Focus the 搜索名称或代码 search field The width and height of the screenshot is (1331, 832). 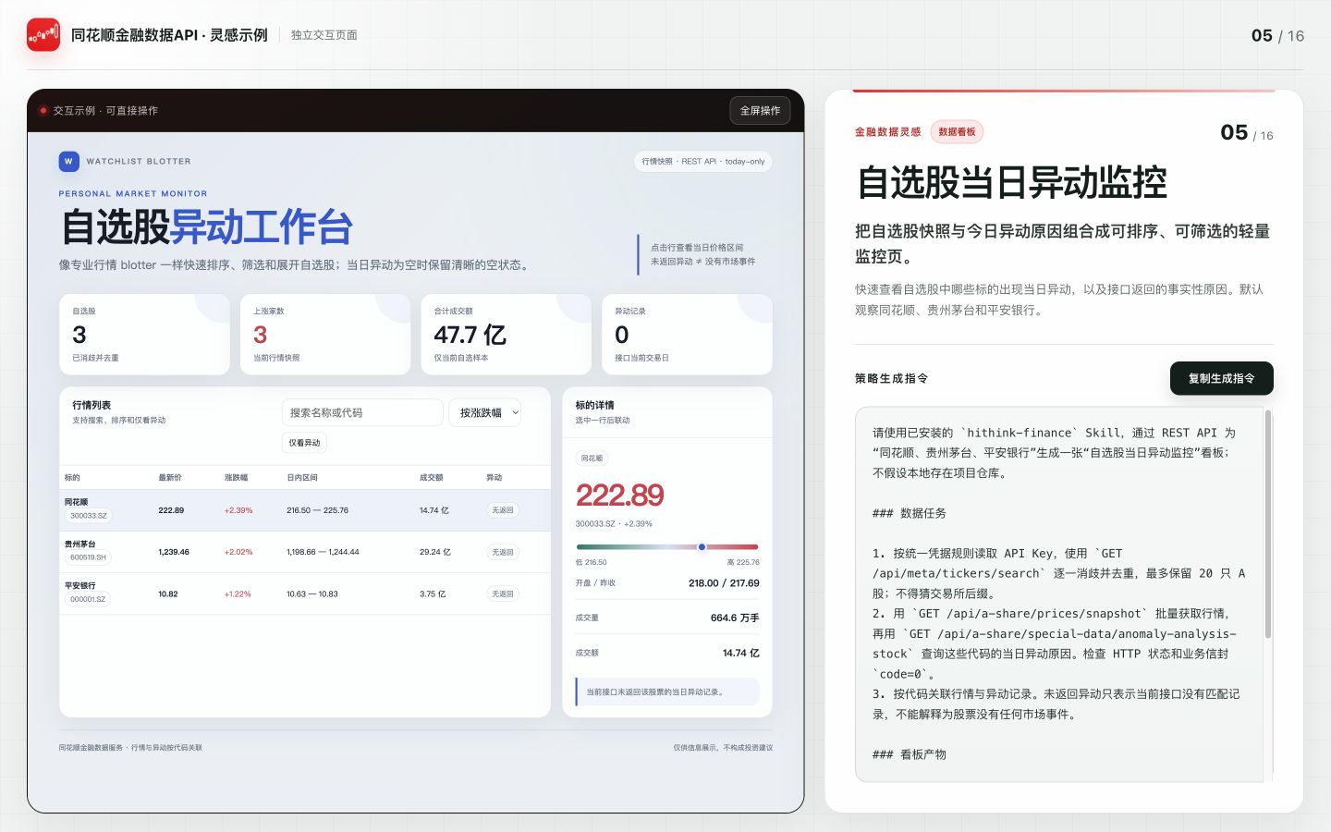[x=362, y=412]
